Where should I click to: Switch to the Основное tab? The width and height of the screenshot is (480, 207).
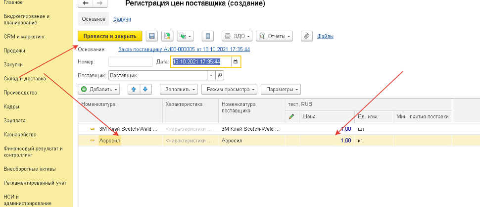coord(94,19)
